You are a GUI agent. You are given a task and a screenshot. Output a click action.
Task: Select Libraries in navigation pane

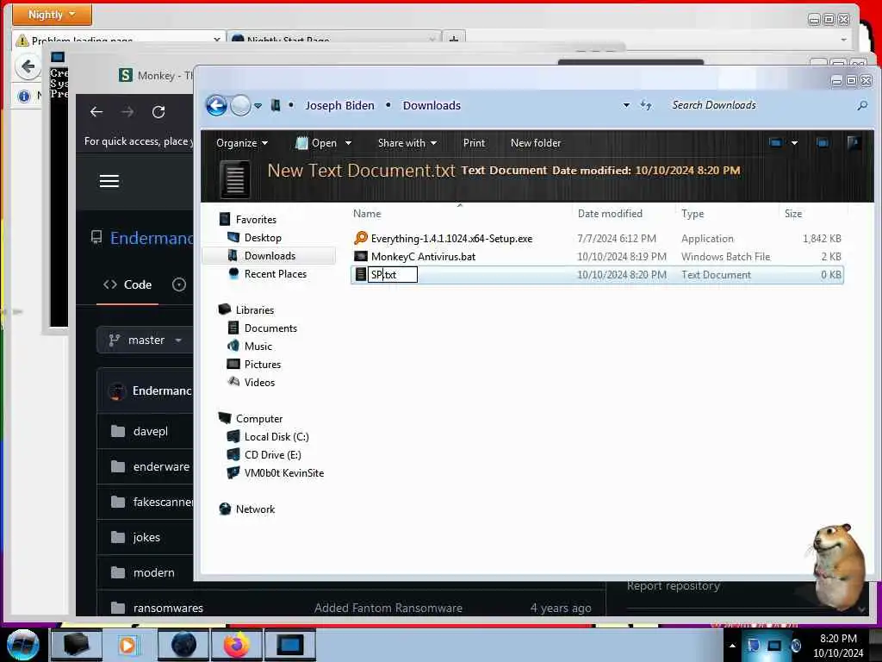click(255, 310)
